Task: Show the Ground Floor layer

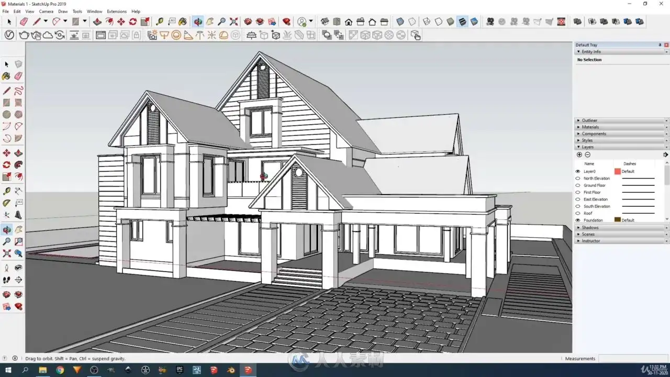Action: (578, 185)
